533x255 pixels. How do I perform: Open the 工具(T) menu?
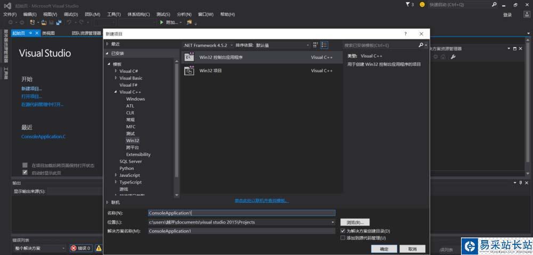coord(114,14)
